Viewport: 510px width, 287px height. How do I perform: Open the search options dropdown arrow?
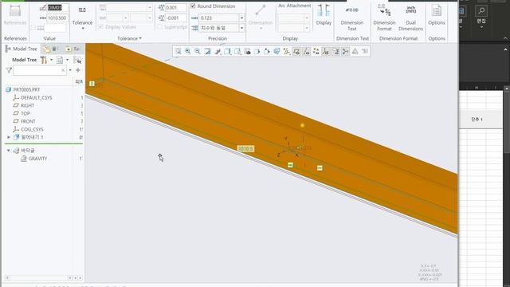coord(70,70)
